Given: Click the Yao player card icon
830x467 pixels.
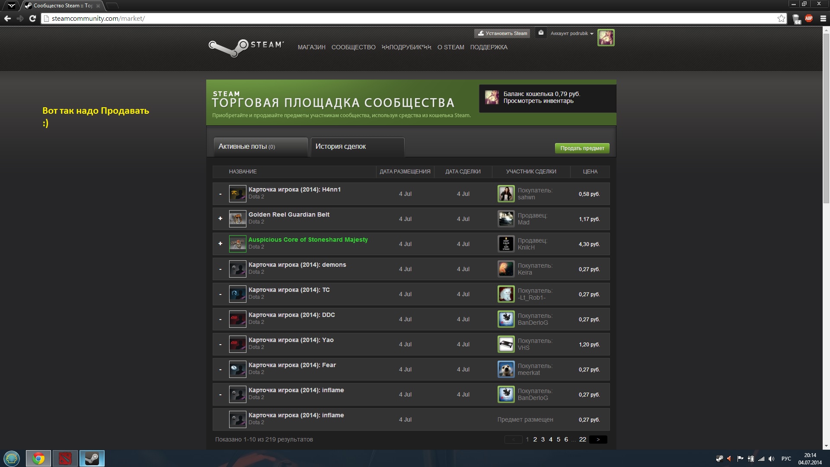Looking at the screenshot, I should coord(237,344).
